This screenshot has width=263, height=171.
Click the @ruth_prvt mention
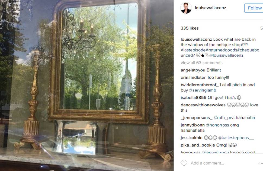[223, 118]
